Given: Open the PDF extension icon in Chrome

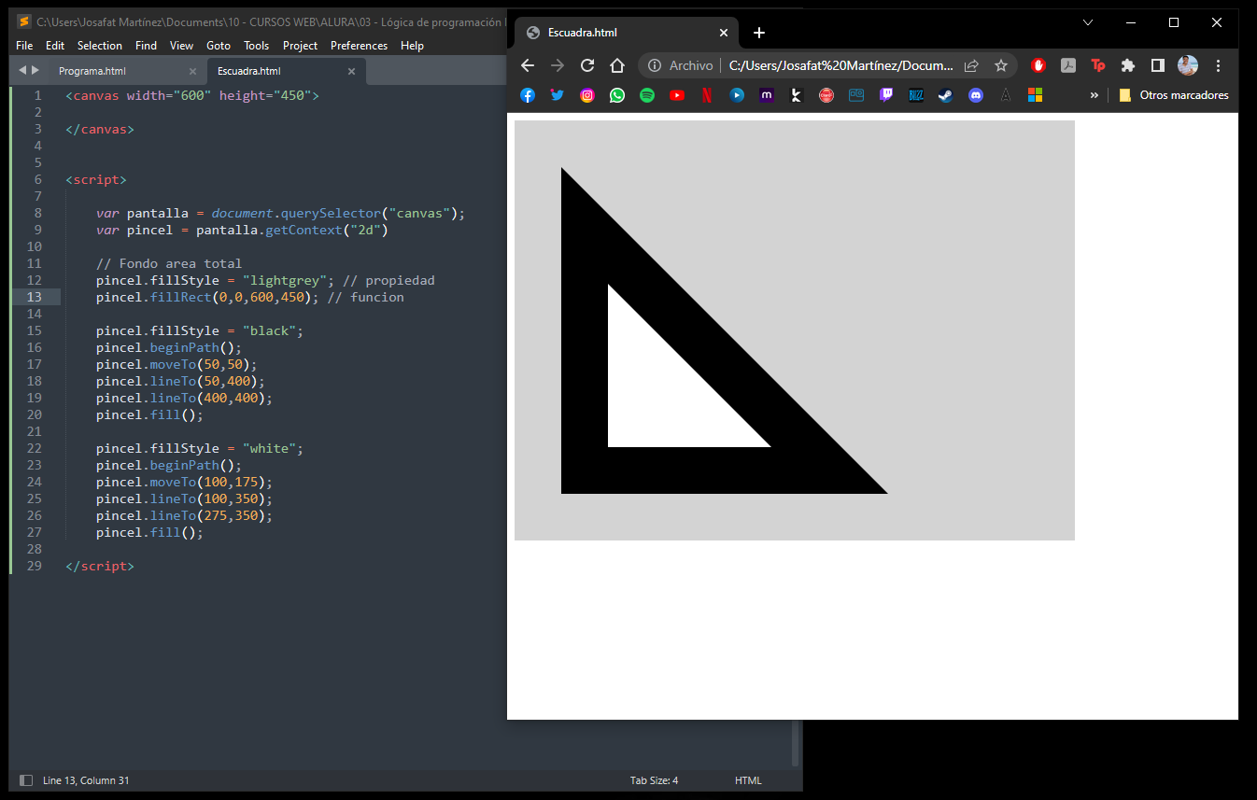Looking at the screenshot, I should (x=1068, y=65).
